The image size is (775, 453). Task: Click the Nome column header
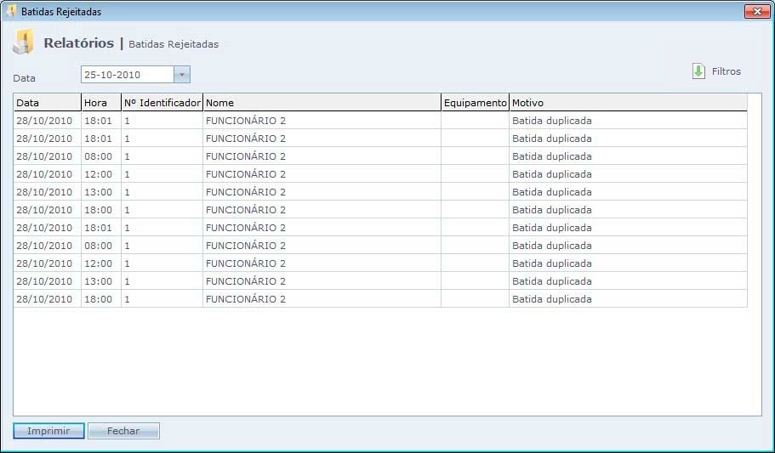322,103
